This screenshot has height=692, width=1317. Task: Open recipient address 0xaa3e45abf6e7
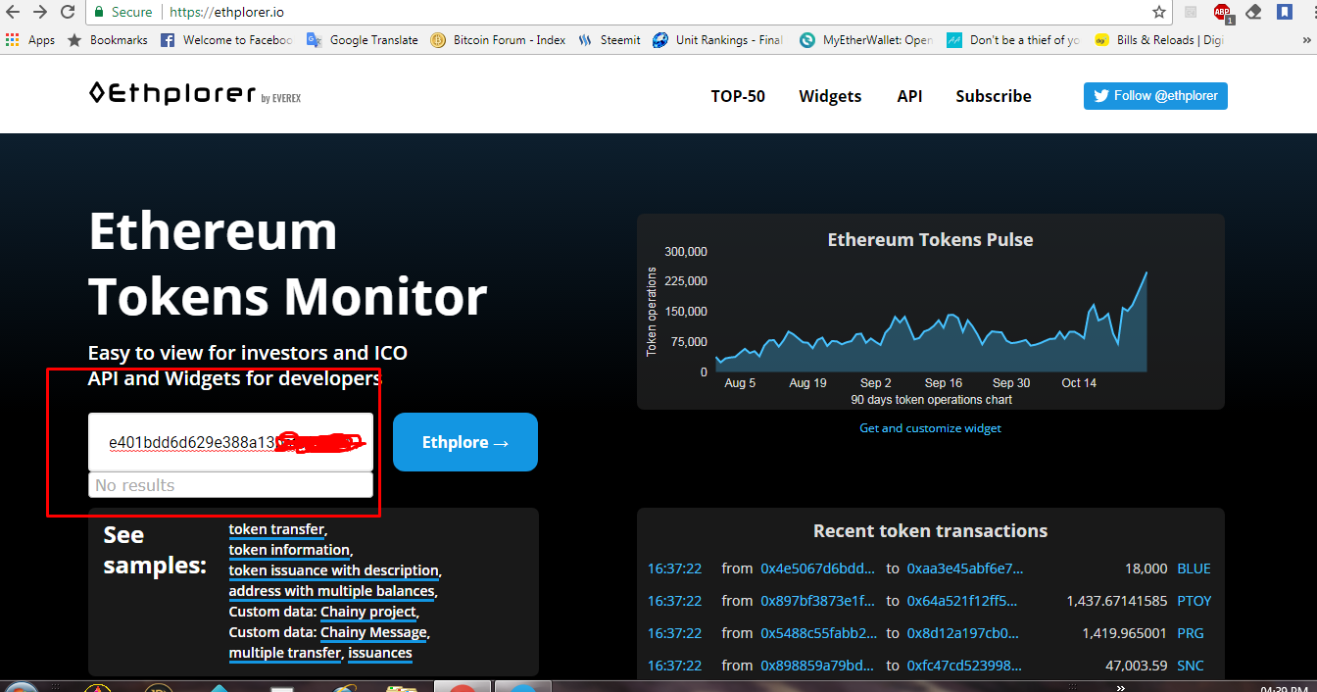pos(964,568)
